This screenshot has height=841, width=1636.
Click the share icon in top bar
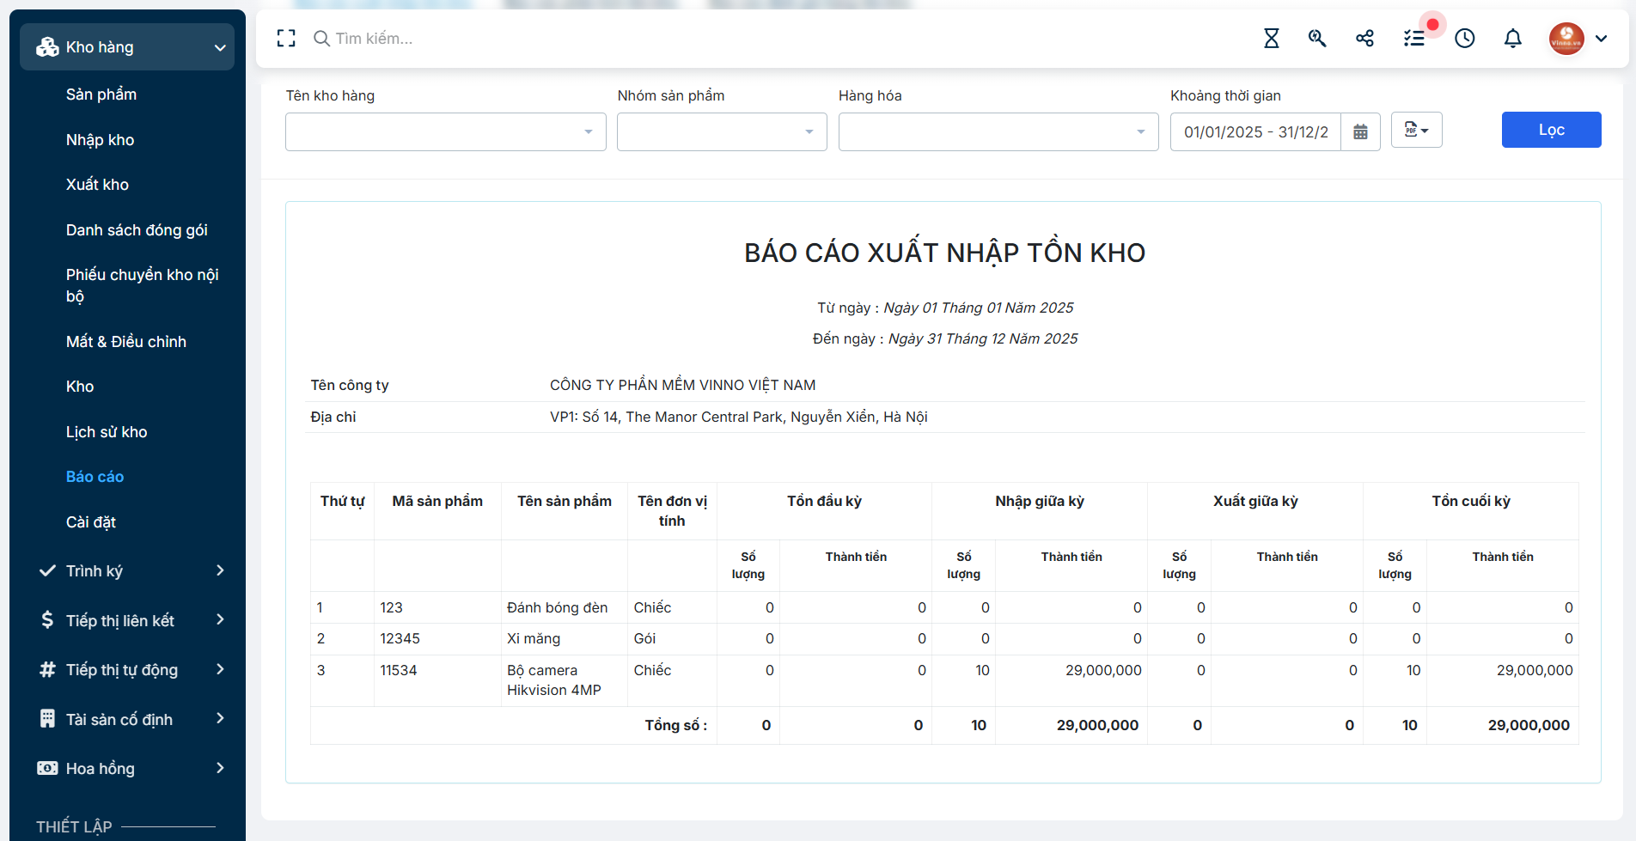1364,38
